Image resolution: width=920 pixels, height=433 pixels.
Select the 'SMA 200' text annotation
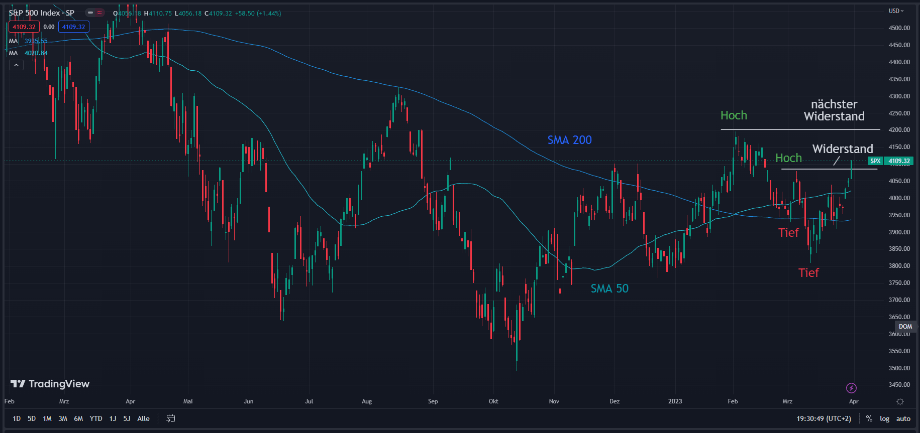[570, 140]
